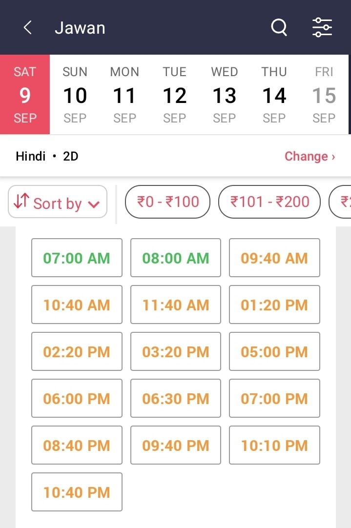Screen dimensions: 351x528
Task: Open the search magnifier icon
Action: pos(279,27)
